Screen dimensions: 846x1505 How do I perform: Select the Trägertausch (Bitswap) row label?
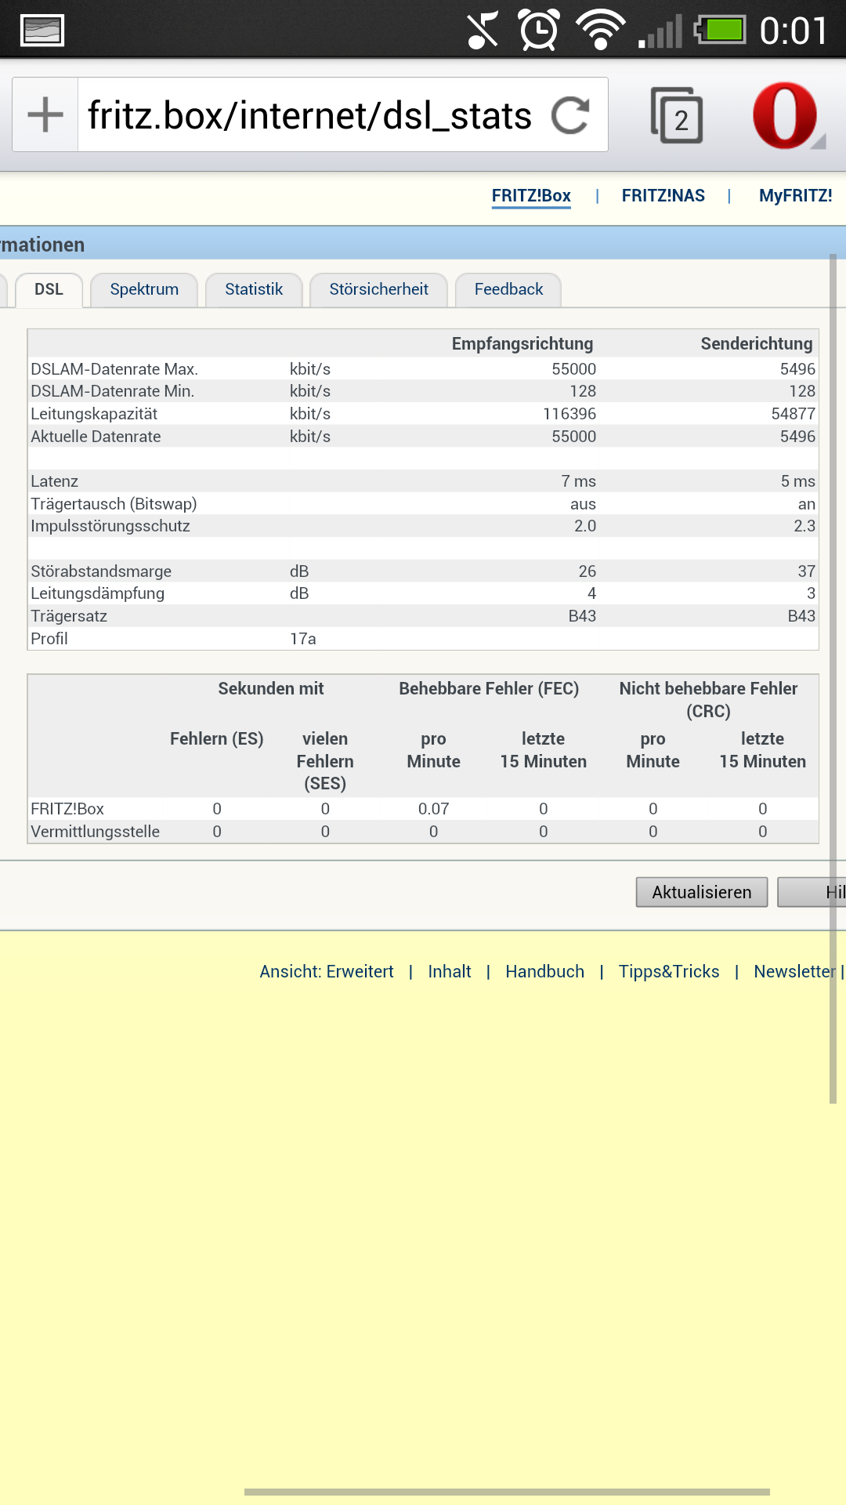coord(114,504)
